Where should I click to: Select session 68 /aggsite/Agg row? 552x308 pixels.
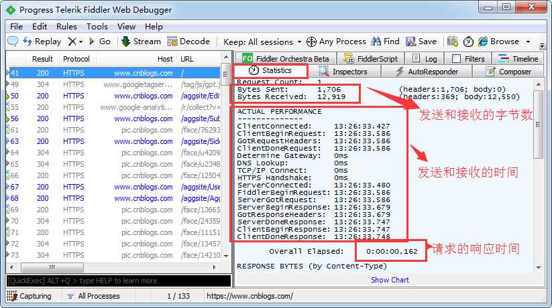(x=113, y=198)
